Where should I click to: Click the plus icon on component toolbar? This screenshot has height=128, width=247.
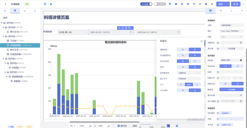(119, 28)
